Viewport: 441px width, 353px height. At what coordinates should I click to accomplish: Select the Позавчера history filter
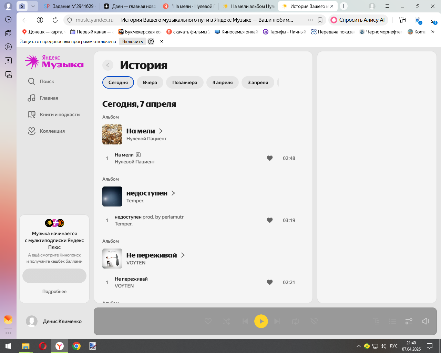click(x=185, y=82)
